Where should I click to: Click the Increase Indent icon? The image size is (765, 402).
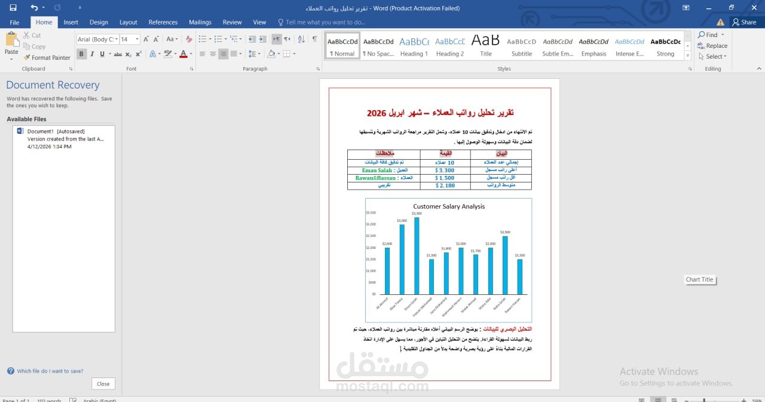click(262, 39)
